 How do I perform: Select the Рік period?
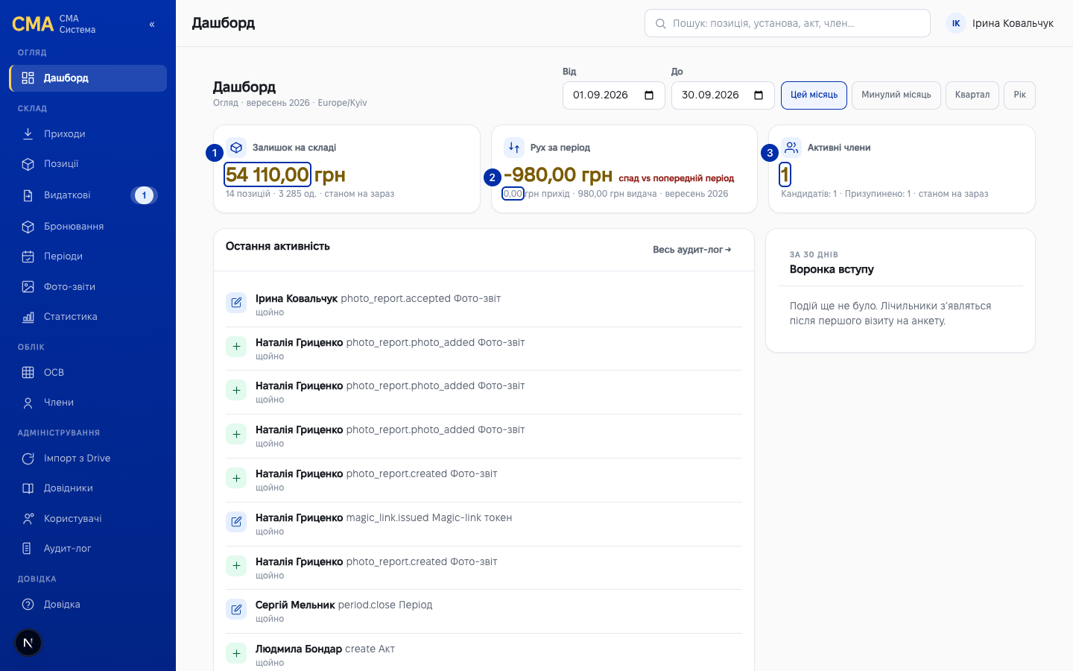[1020, 95]
